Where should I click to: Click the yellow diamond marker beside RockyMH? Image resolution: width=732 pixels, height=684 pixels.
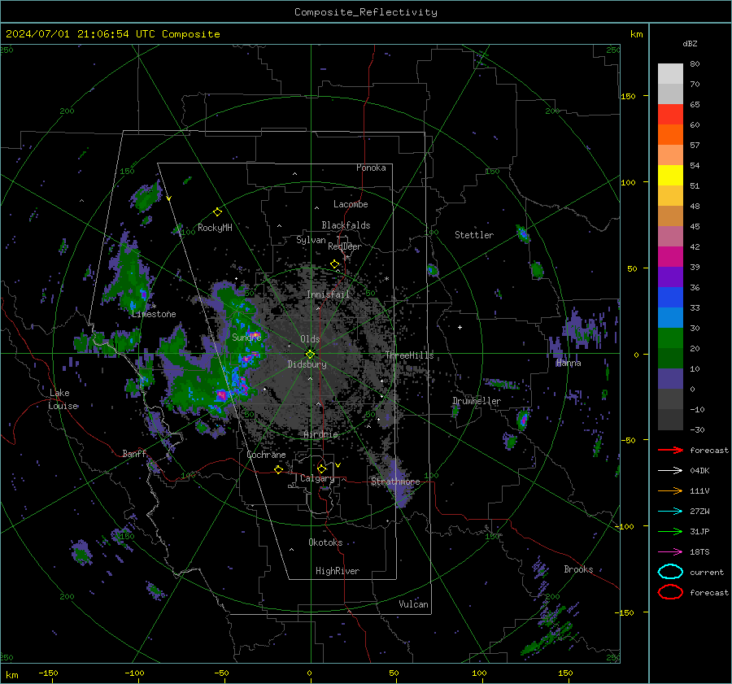click(217, 212)
